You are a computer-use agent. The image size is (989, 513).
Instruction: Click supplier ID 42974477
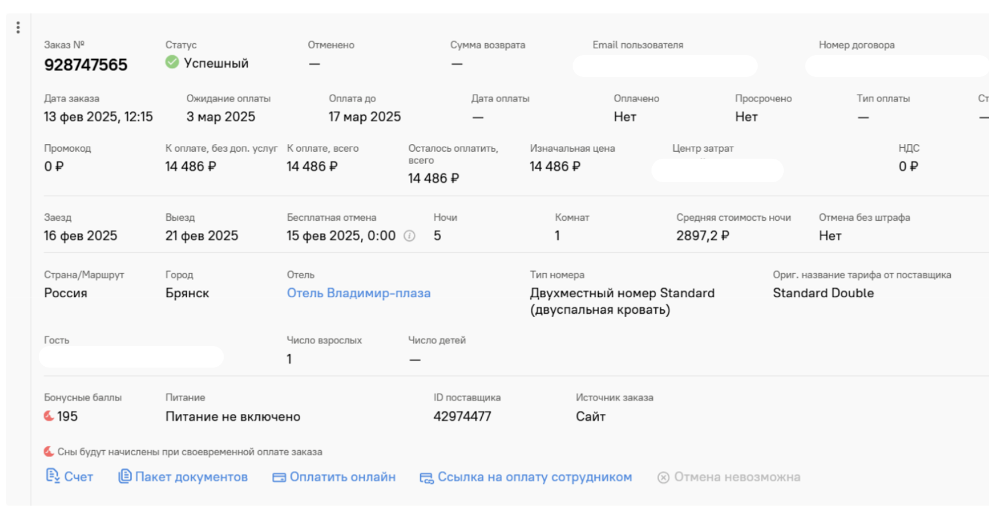[x=462, y=416]
